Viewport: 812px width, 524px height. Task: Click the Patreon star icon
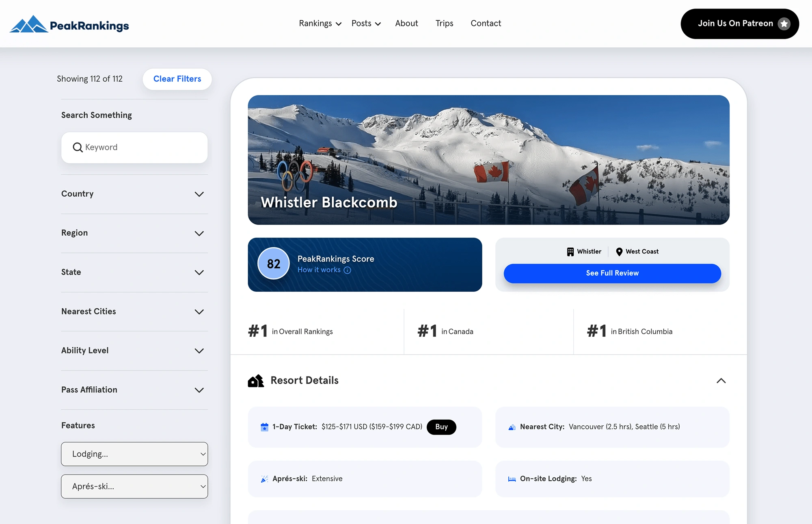point(784,24)
